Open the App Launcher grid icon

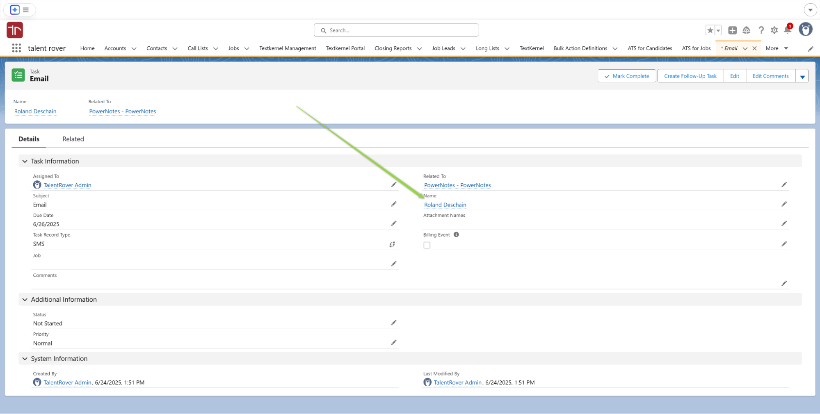click(16, 48)
